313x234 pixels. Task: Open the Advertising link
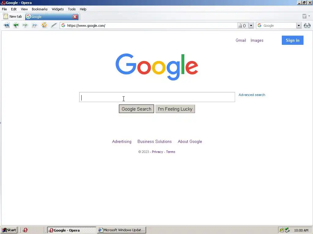pos(122,141)
